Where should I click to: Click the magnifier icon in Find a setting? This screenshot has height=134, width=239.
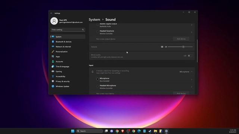tap(83, 30)
